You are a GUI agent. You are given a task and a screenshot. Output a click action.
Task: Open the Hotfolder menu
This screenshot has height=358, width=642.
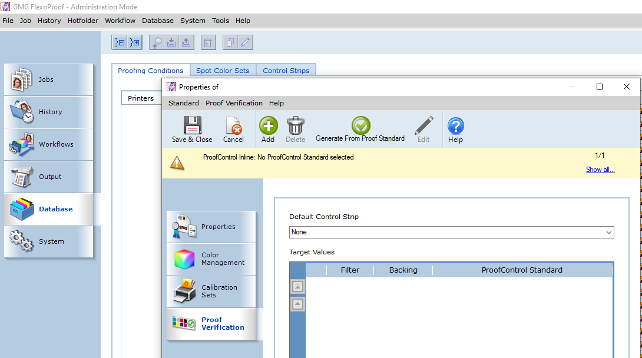tap(83, 21)
